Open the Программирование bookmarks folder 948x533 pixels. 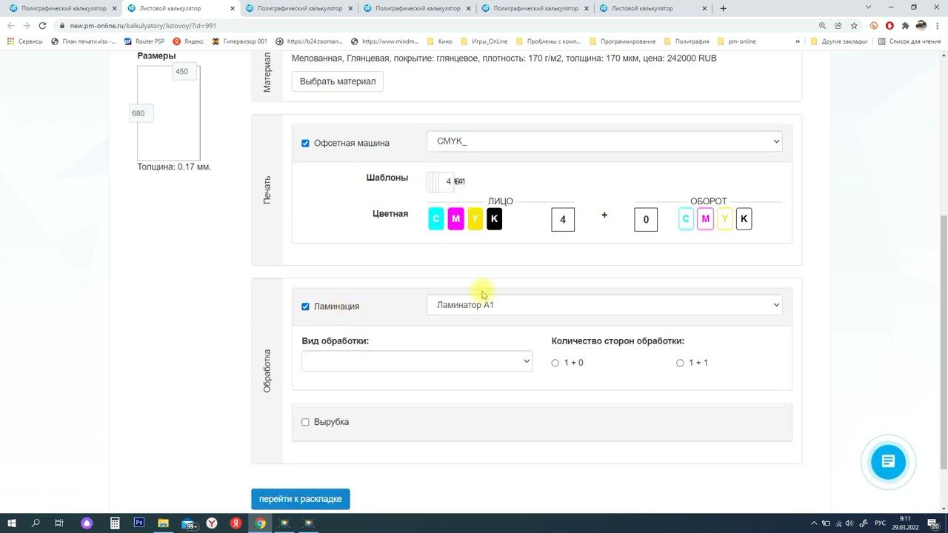pos(623,41)
